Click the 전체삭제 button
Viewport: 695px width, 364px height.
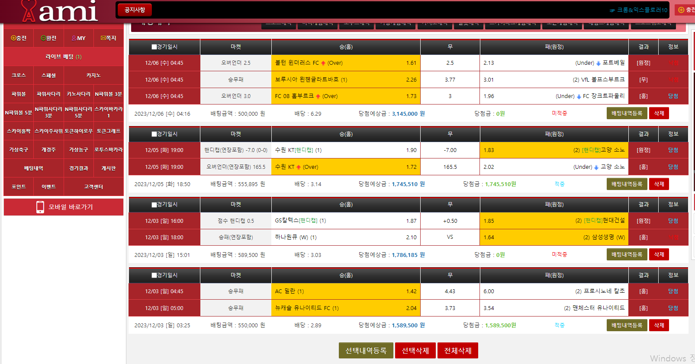[458, 351]
